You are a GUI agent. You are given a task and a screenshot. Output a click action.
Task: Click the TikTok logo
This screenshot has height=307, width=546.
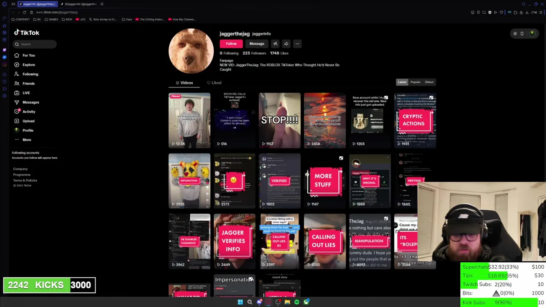(26, 32)
